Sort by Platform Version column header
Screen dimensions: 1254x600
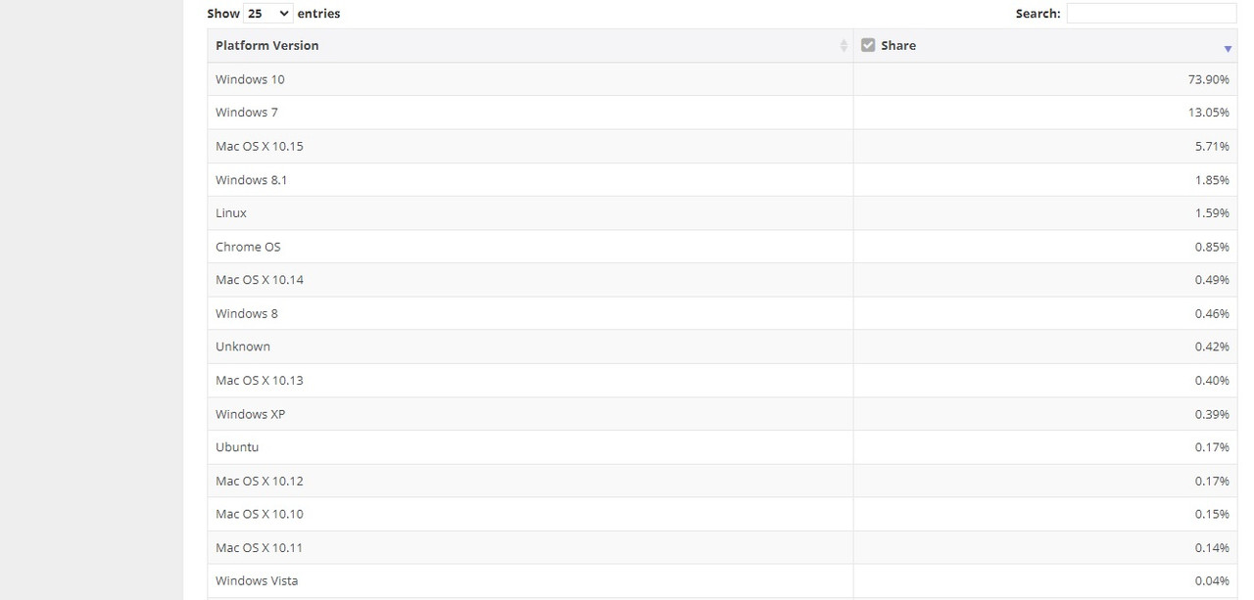530,46
